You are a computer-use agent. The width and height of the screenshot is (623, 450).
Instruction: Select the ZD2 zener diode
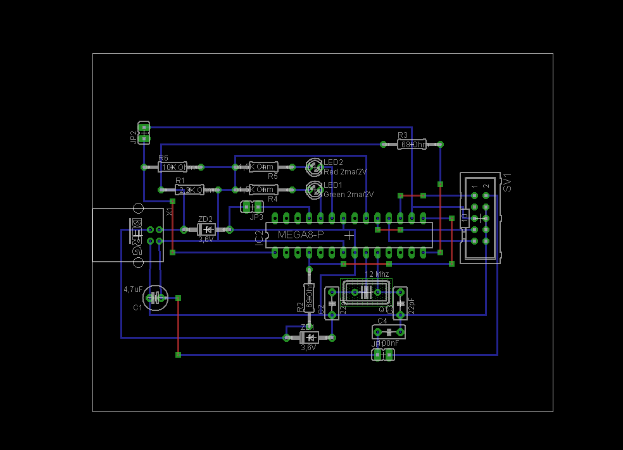pyautogui.click(x=206, y=229)
